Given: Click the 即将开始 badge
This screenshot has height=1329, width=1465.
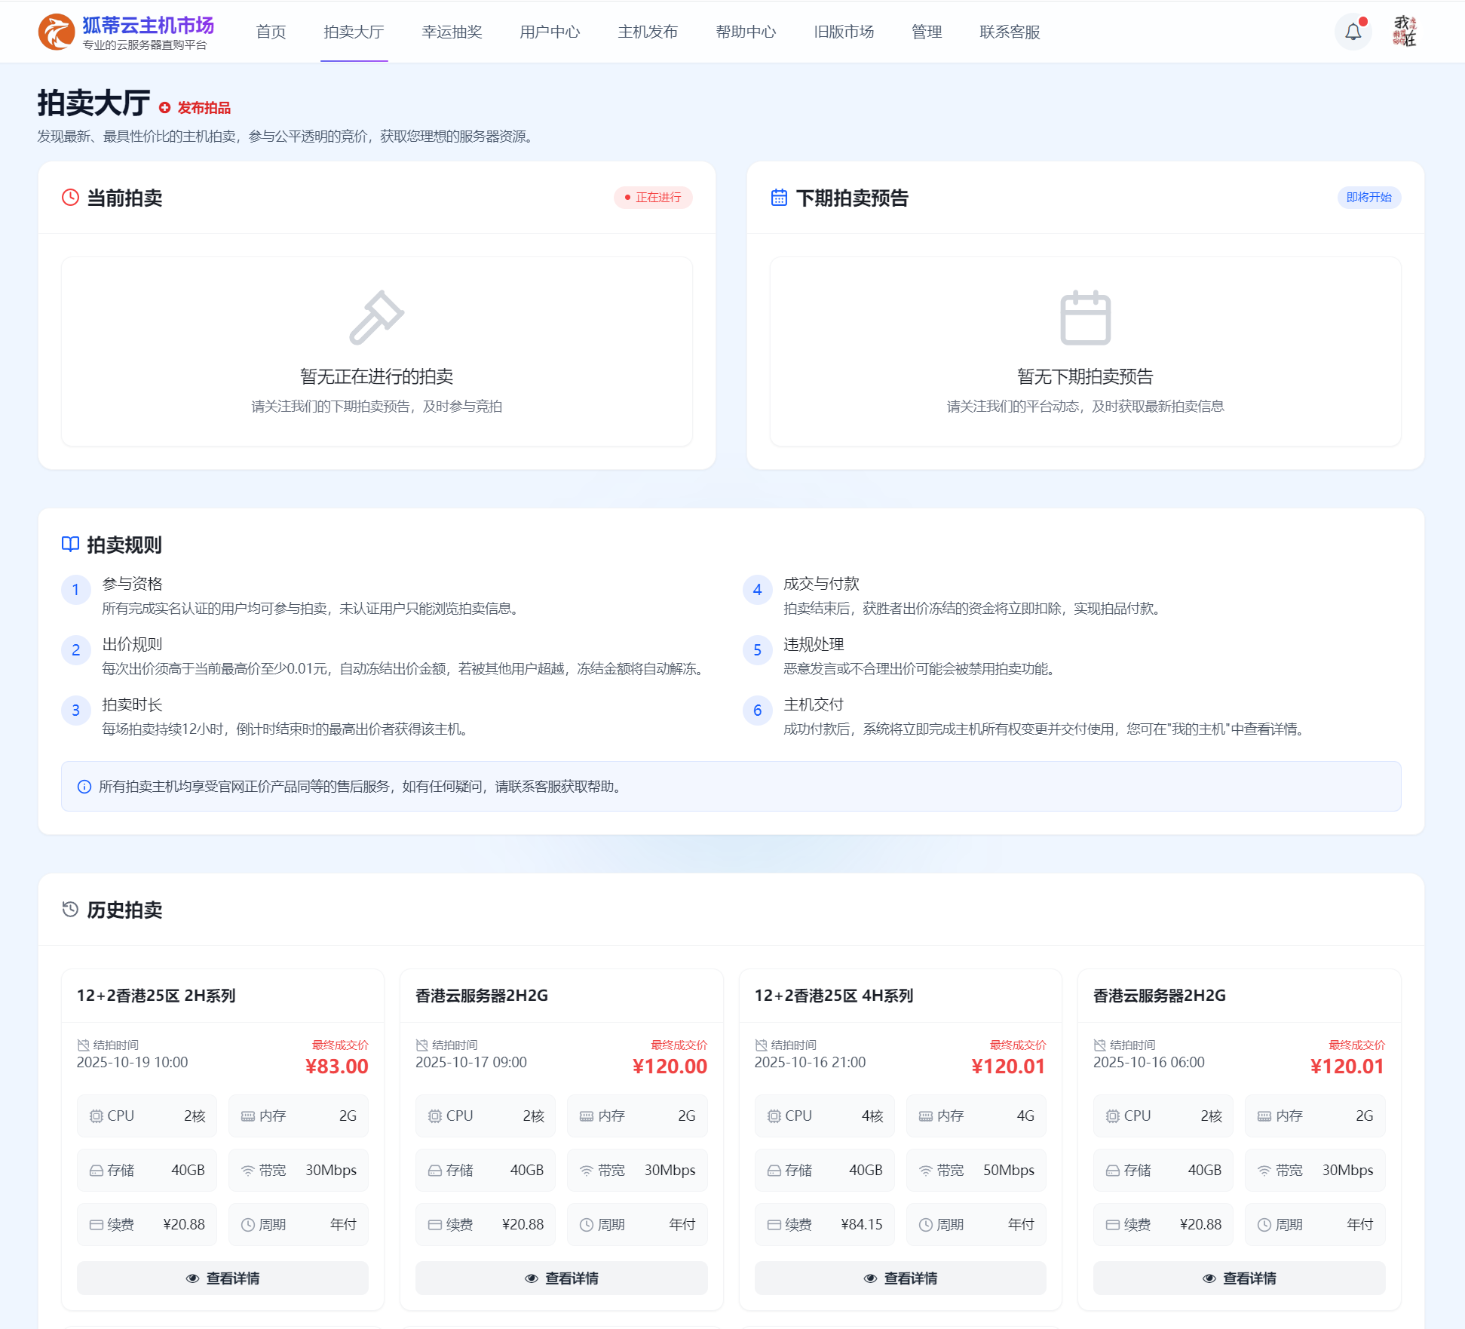Looking at the screenshot, I should pyautogui.click(x=1368, y=198).
